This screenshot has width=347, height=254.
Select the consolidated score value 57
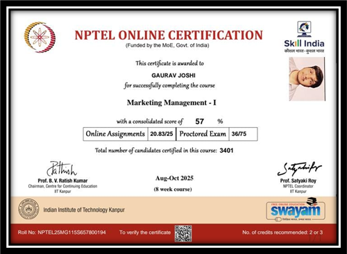coord(199,121)
